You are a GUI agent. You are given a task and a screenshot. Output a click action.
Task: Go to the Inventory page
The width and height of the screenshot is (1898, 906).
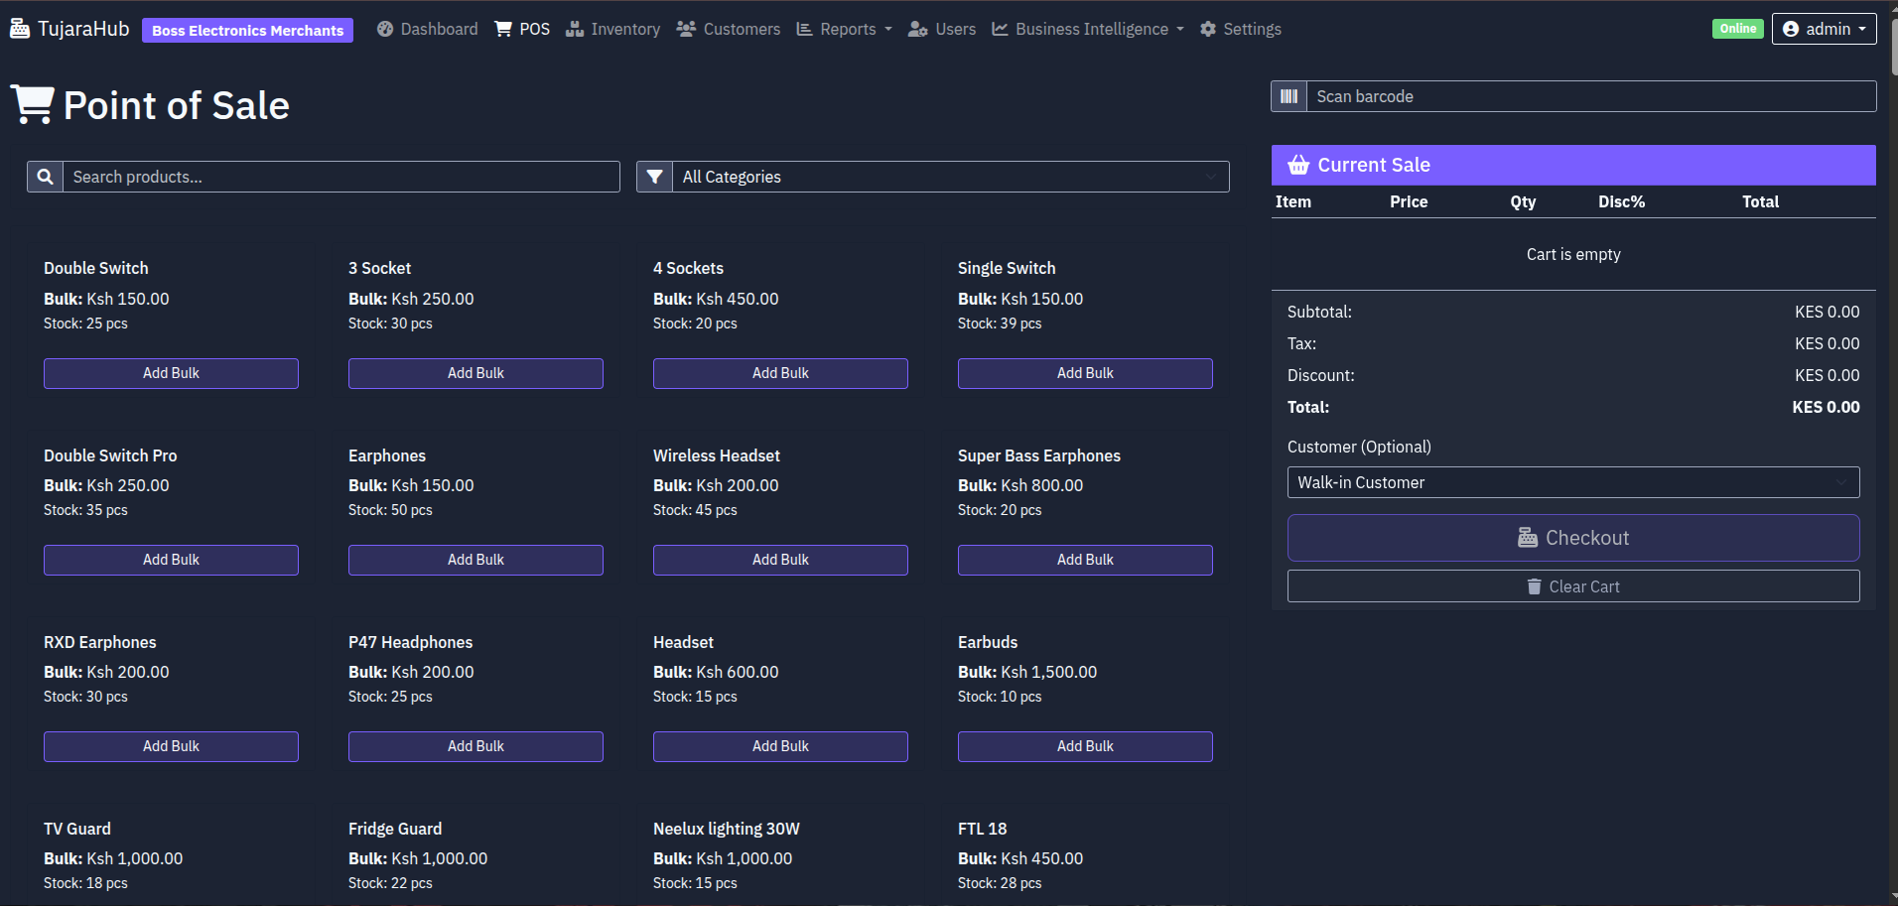(x=612, y=29)
